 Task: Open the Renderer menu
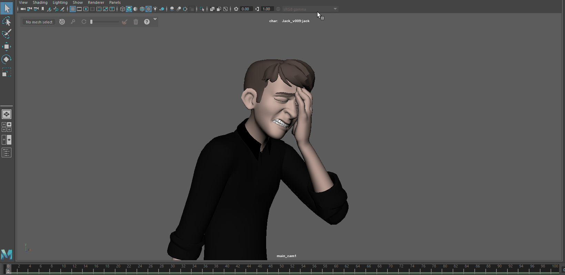coord(96,2)
